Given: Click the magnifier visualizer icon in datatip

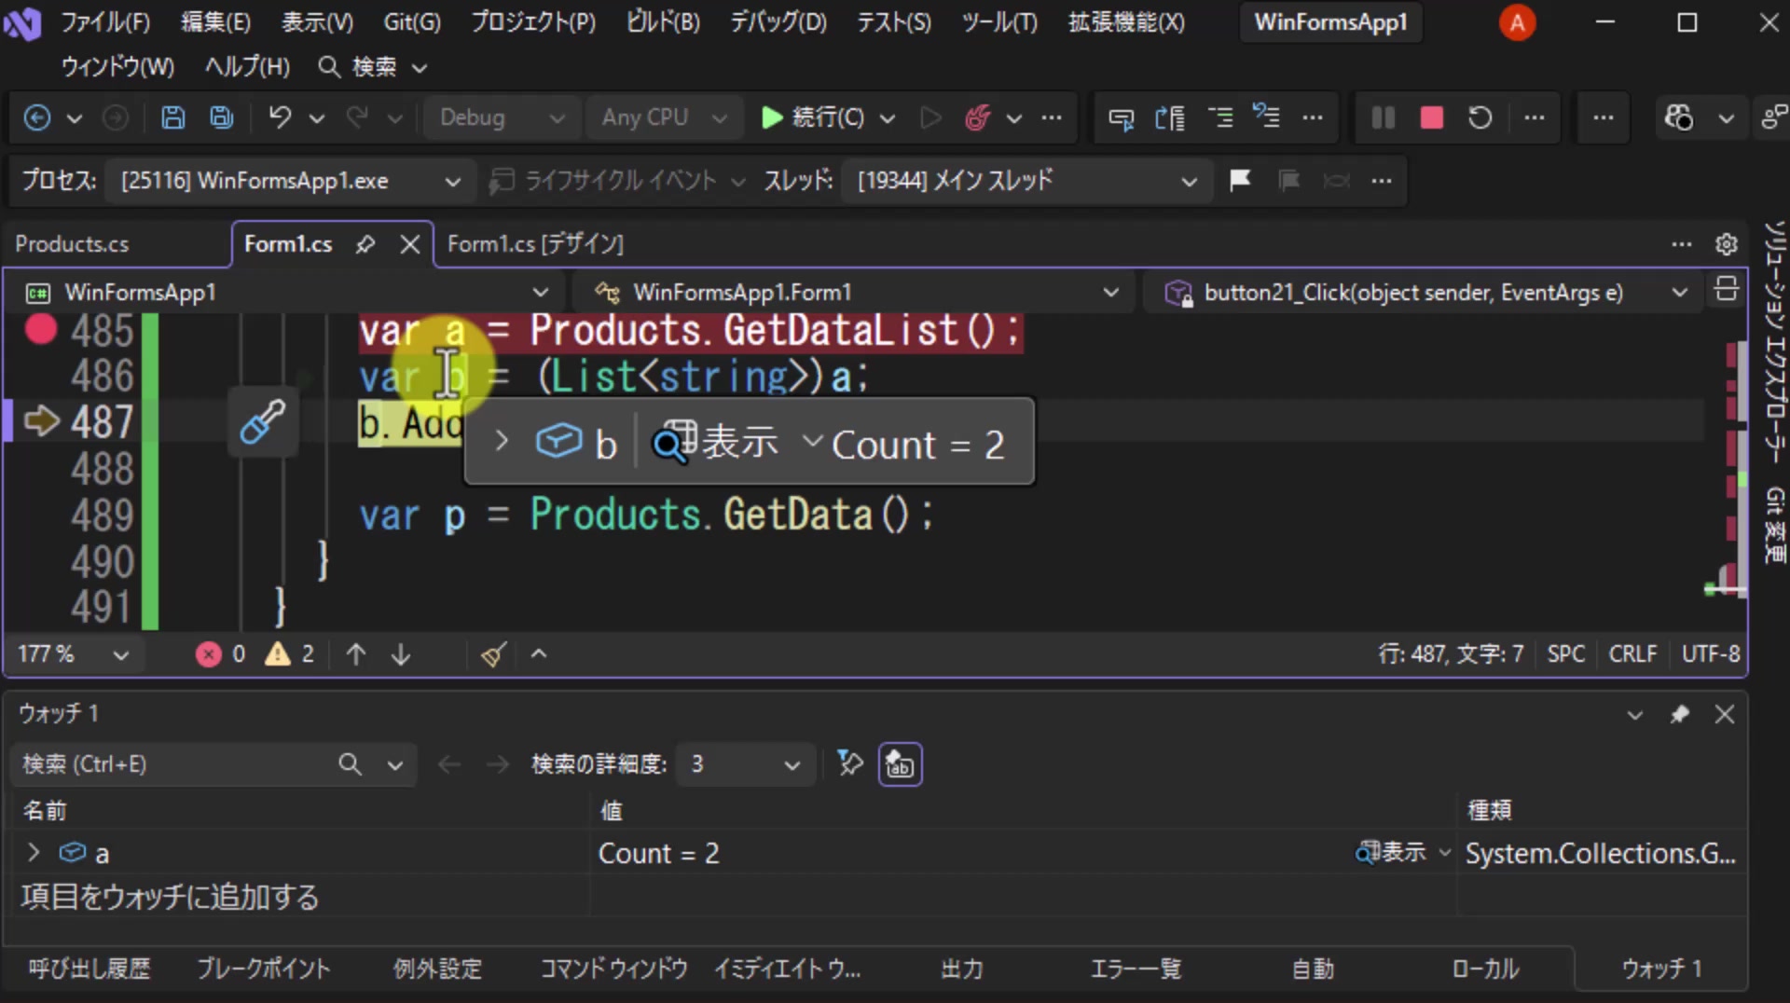Looking at the screenshot, I should (x=675, y=441).
